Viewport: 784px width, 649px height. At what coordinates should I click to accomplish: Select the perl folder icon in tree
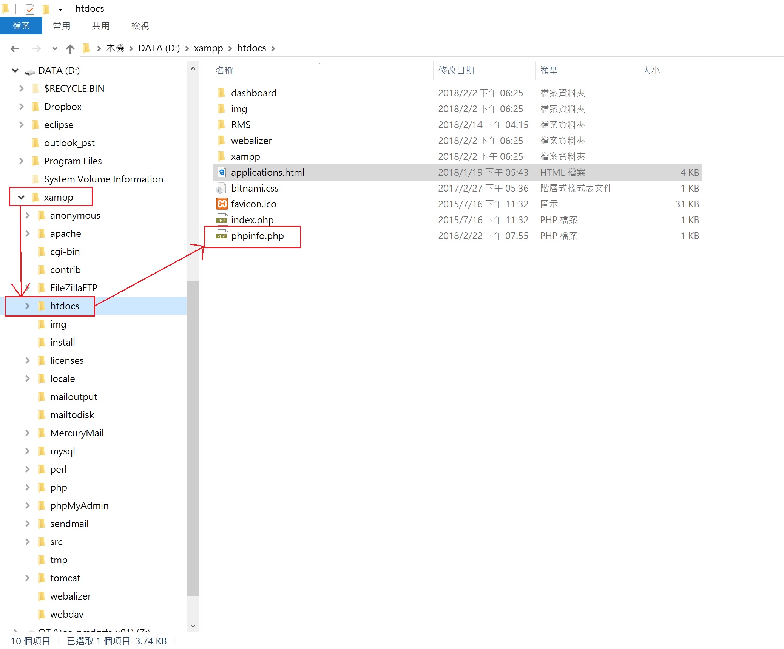point(42,469)
